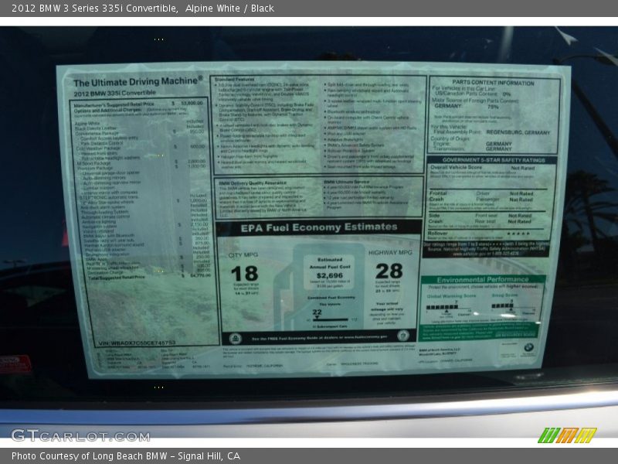Click the striped green-orange-yellow logo at bottom right
This screenshot has height=464, width=618.
point(567,435)
